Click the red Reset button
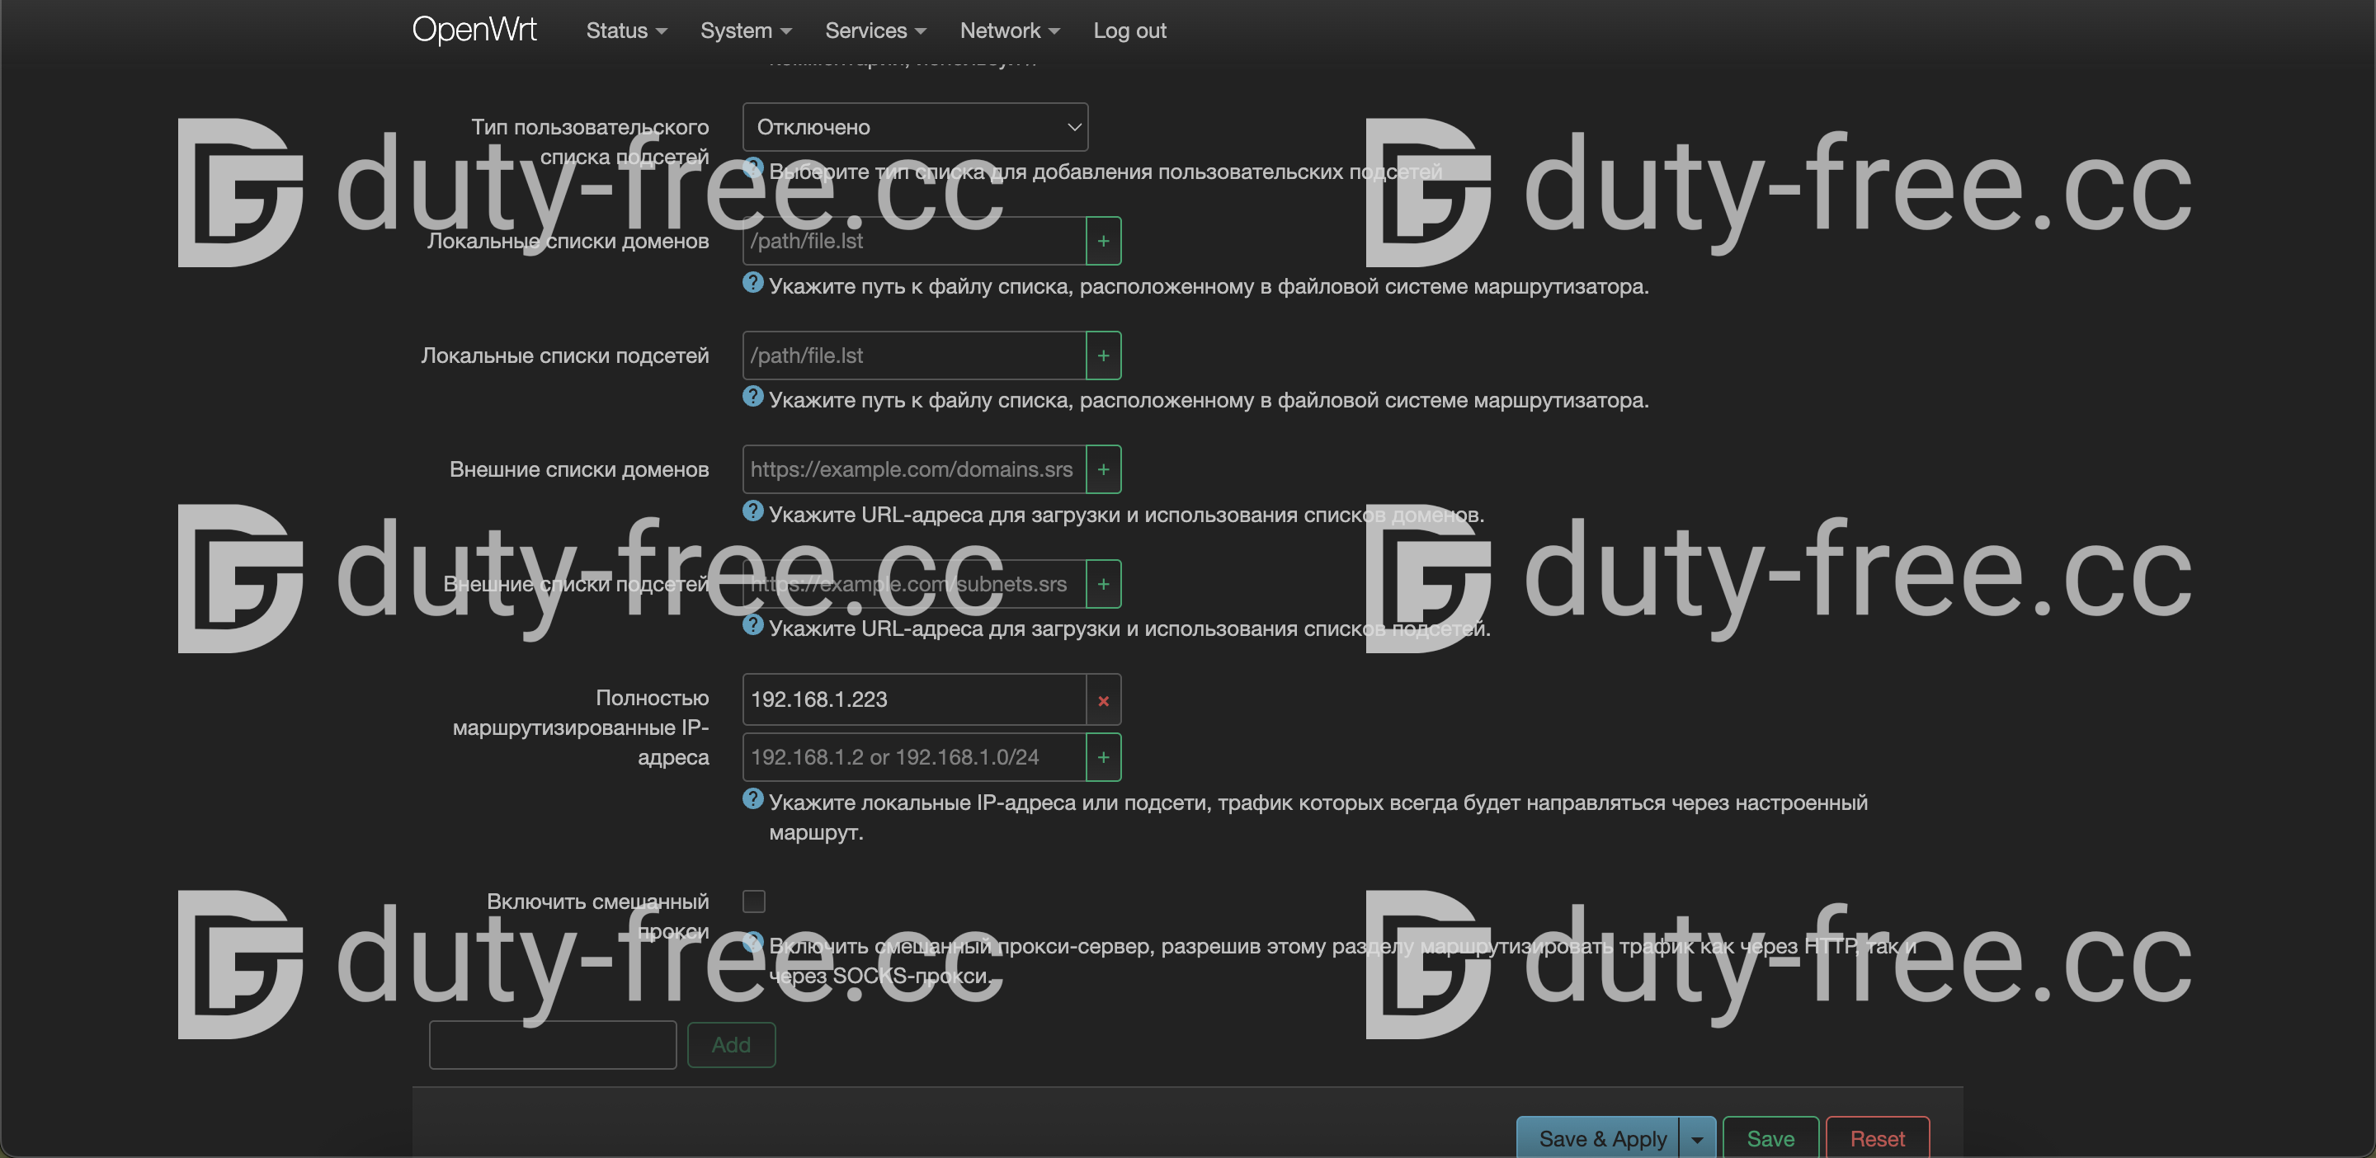The height and width of the screenshot is (1158, 2376). [x=1876, y=1140]
